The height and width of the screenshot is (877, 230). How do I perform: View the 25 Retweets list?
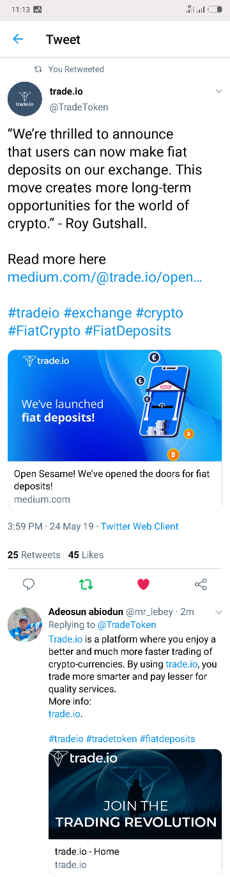[x=34, y=554]
